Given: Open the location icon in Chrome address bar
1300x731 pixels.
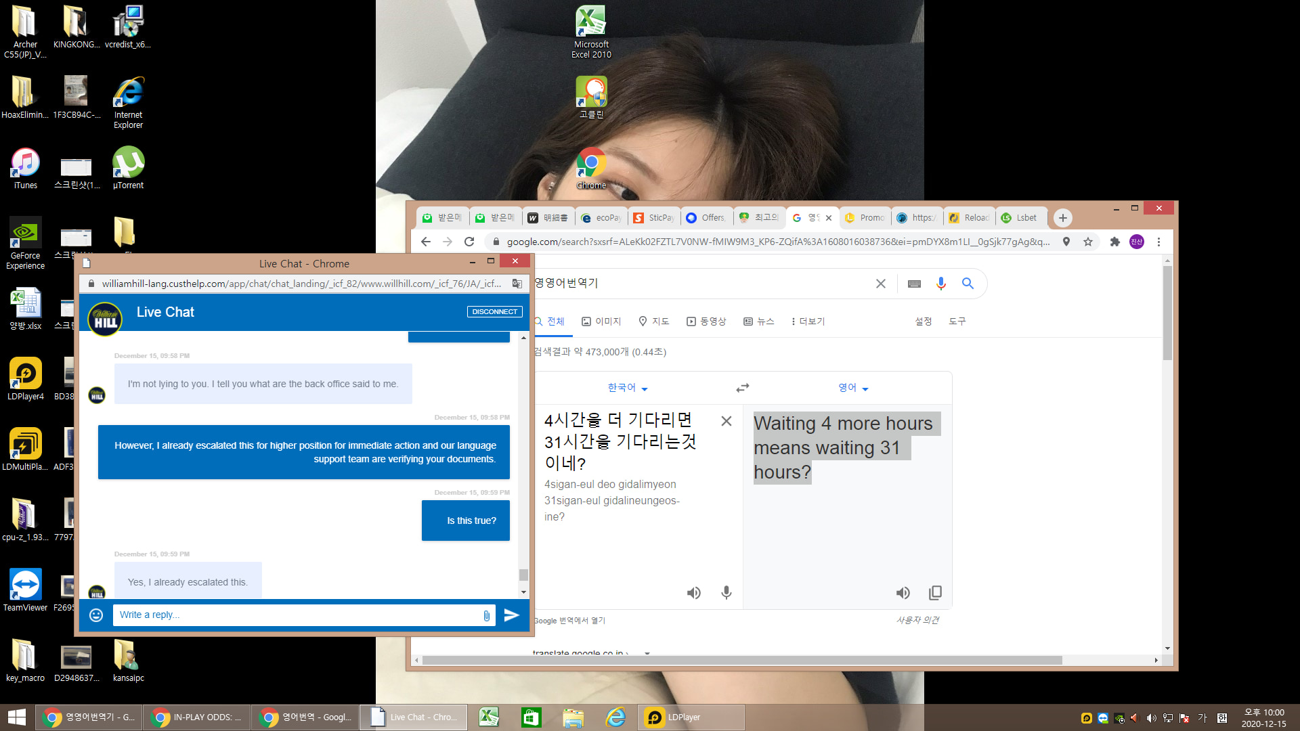Looking at the screenshot, I should 1066,242.
